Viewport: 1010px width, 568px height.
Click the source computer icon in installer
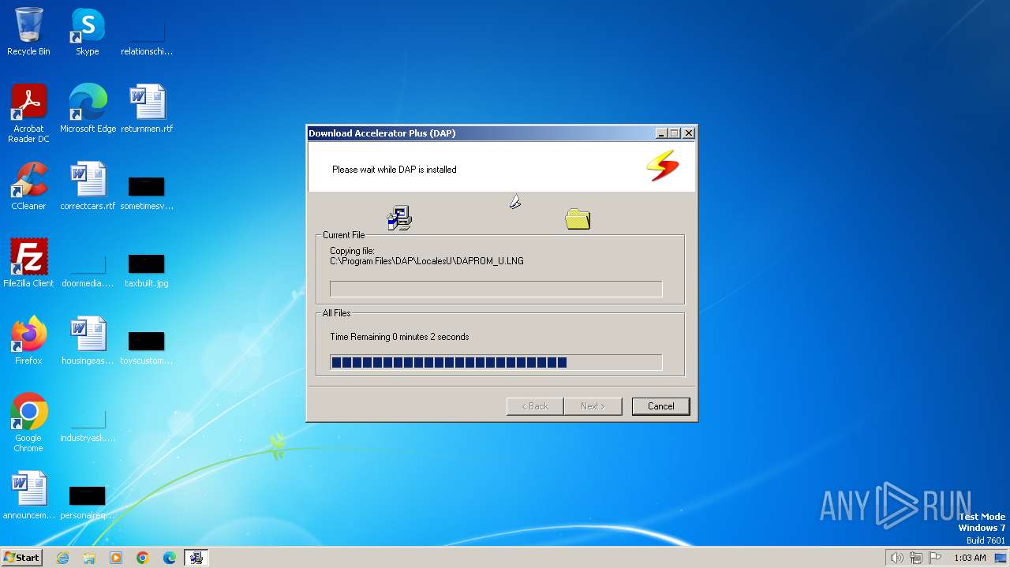click(x=400, y=218)
